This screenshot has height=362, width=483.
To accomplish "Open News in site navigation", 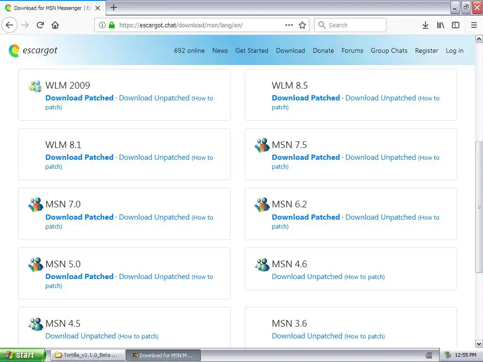I will [x=220, y=50].
